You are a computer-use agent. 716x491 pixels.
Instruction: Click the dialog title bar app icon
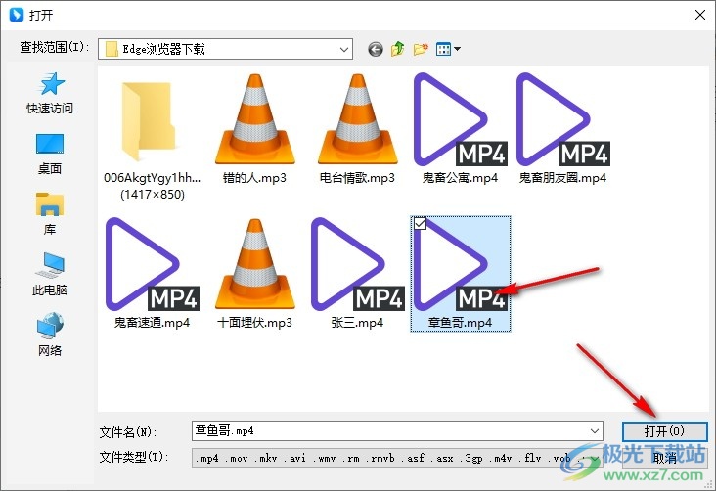coord(16,15)
